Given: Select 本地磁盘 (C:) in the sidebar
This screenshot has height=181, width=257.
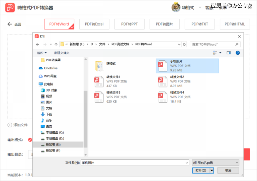Looking at the screenshot, I should click(52, 132).
